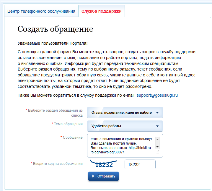
Task: Click the Сообщение field label
Action: pyautogui.click(x=72, y=138)
